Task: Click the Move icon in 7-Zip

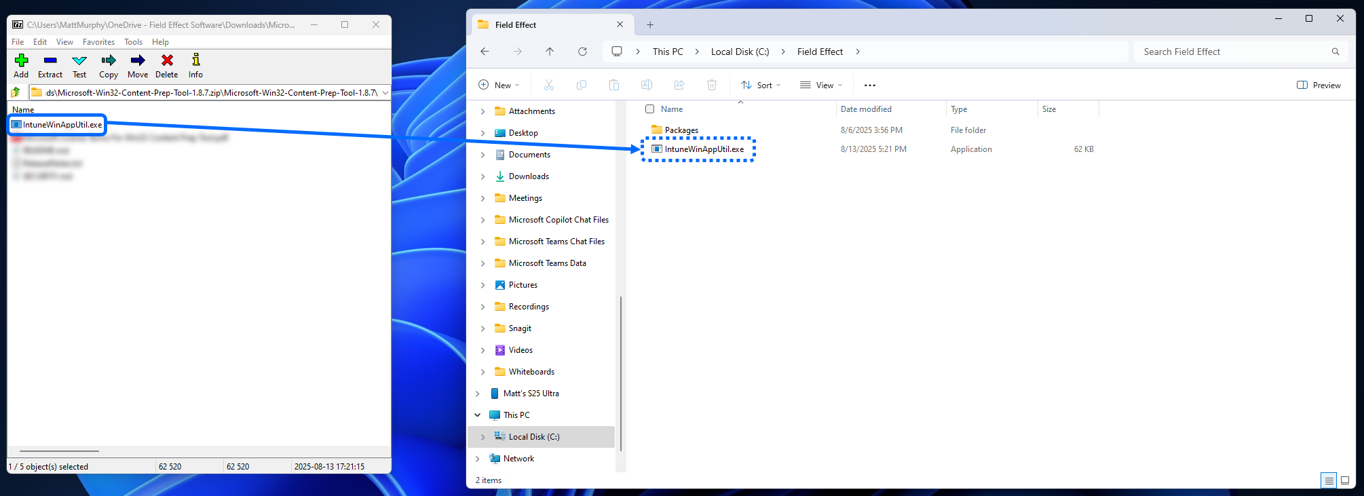Action: pyautogui.click(x=138, y=60)
